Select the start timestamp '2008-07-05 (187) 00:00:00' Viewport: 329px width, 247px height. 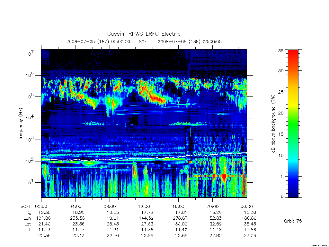pos(98,41)
